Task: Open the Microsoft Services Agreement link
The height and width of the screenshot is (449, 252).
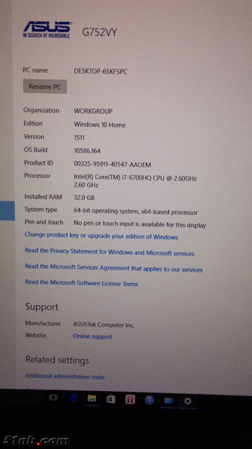Action: point(114,268)
